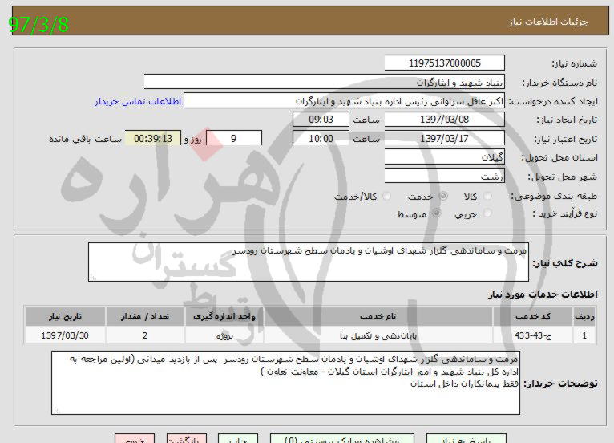Click the بازگشت back button
This screenshot has width=614, height=443.
187,439
